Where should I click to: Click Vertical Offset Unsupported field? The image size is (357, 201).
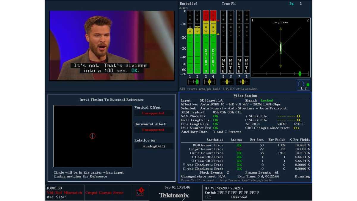pos(153,113)
